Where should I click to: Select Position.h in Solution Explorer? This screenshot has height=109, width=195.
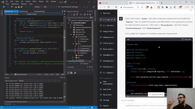click(x=83, y=41)
